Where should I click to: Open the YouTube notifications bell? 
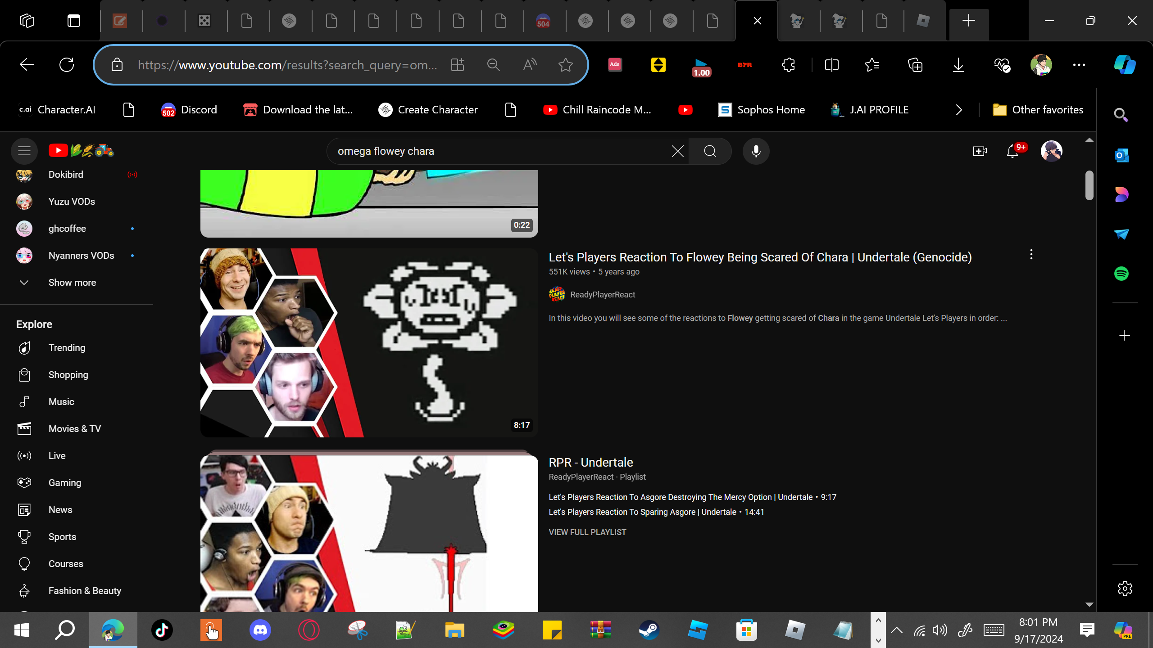pos(1012,151)
